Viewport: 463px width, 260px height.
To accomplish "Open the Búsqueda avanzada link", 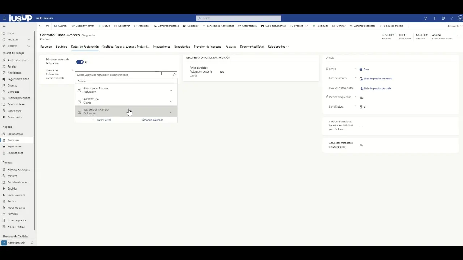I will [152, 120].
